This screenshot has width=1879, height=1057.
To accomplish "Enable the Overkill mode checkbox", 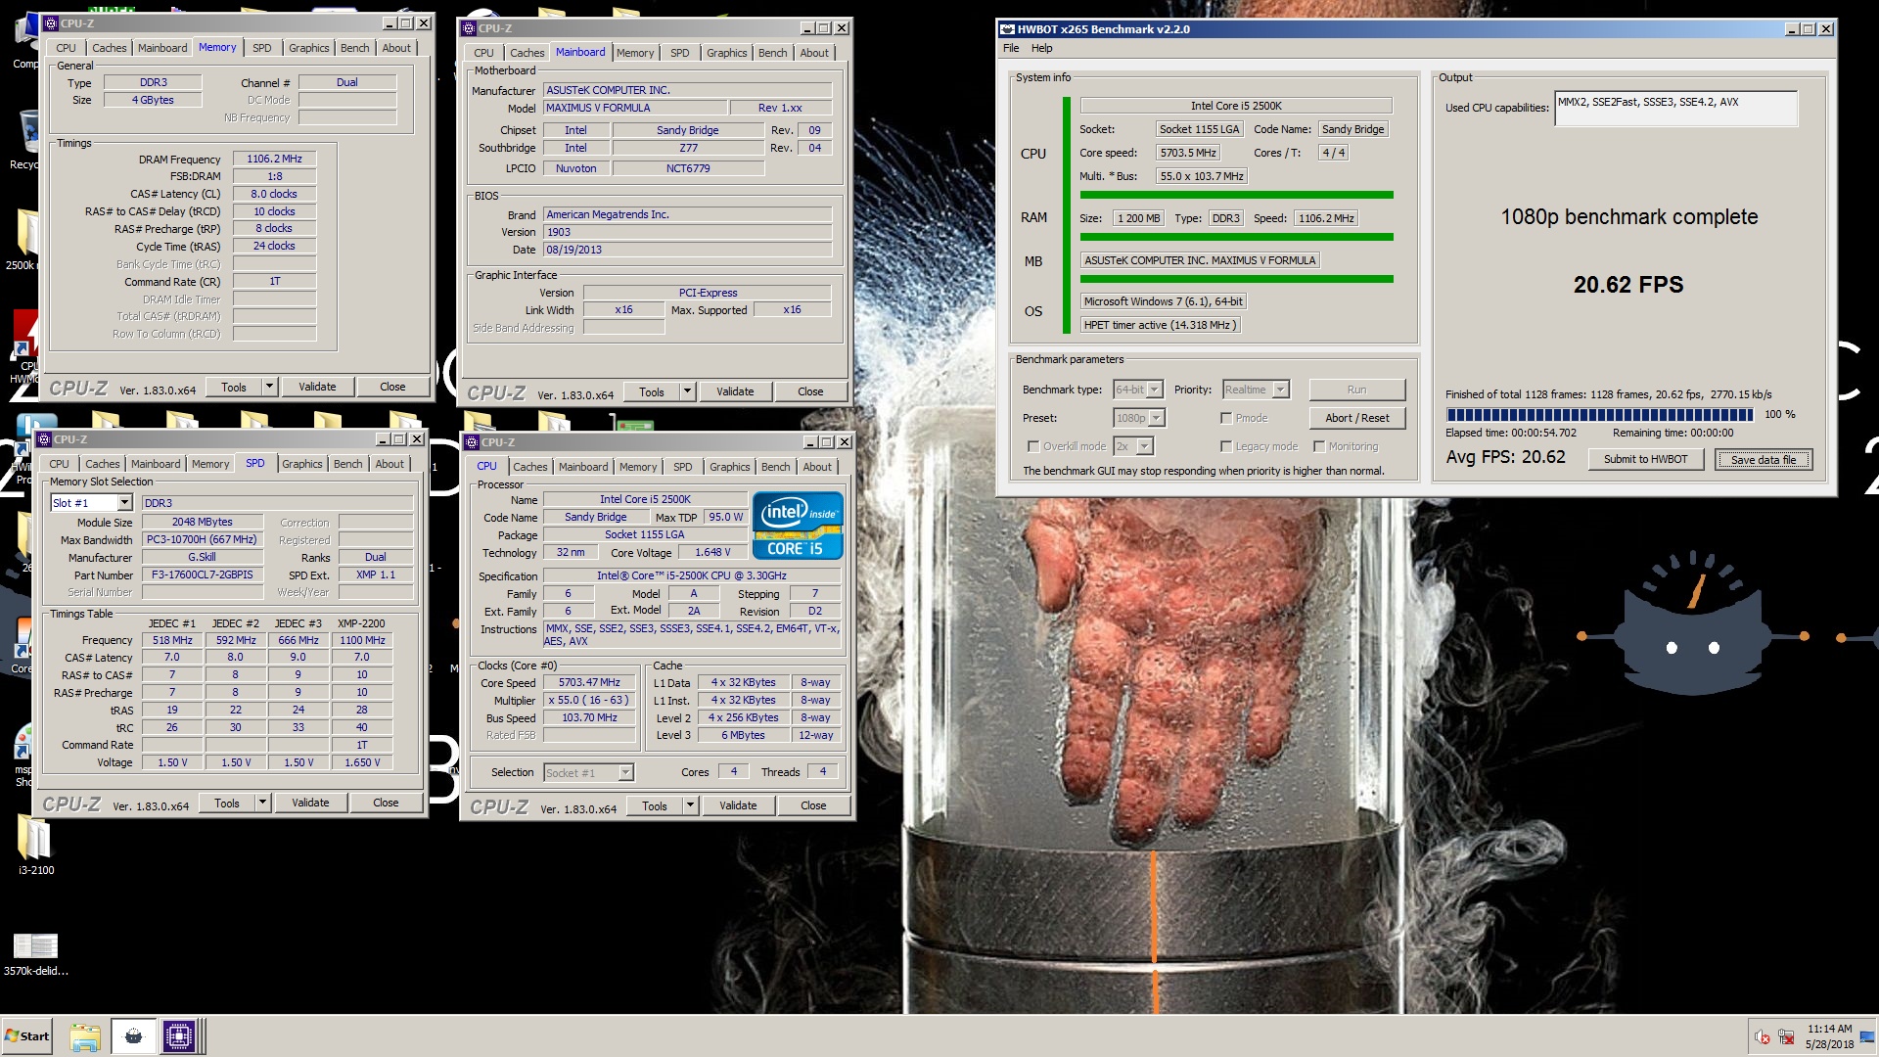I will [1033, 446].
